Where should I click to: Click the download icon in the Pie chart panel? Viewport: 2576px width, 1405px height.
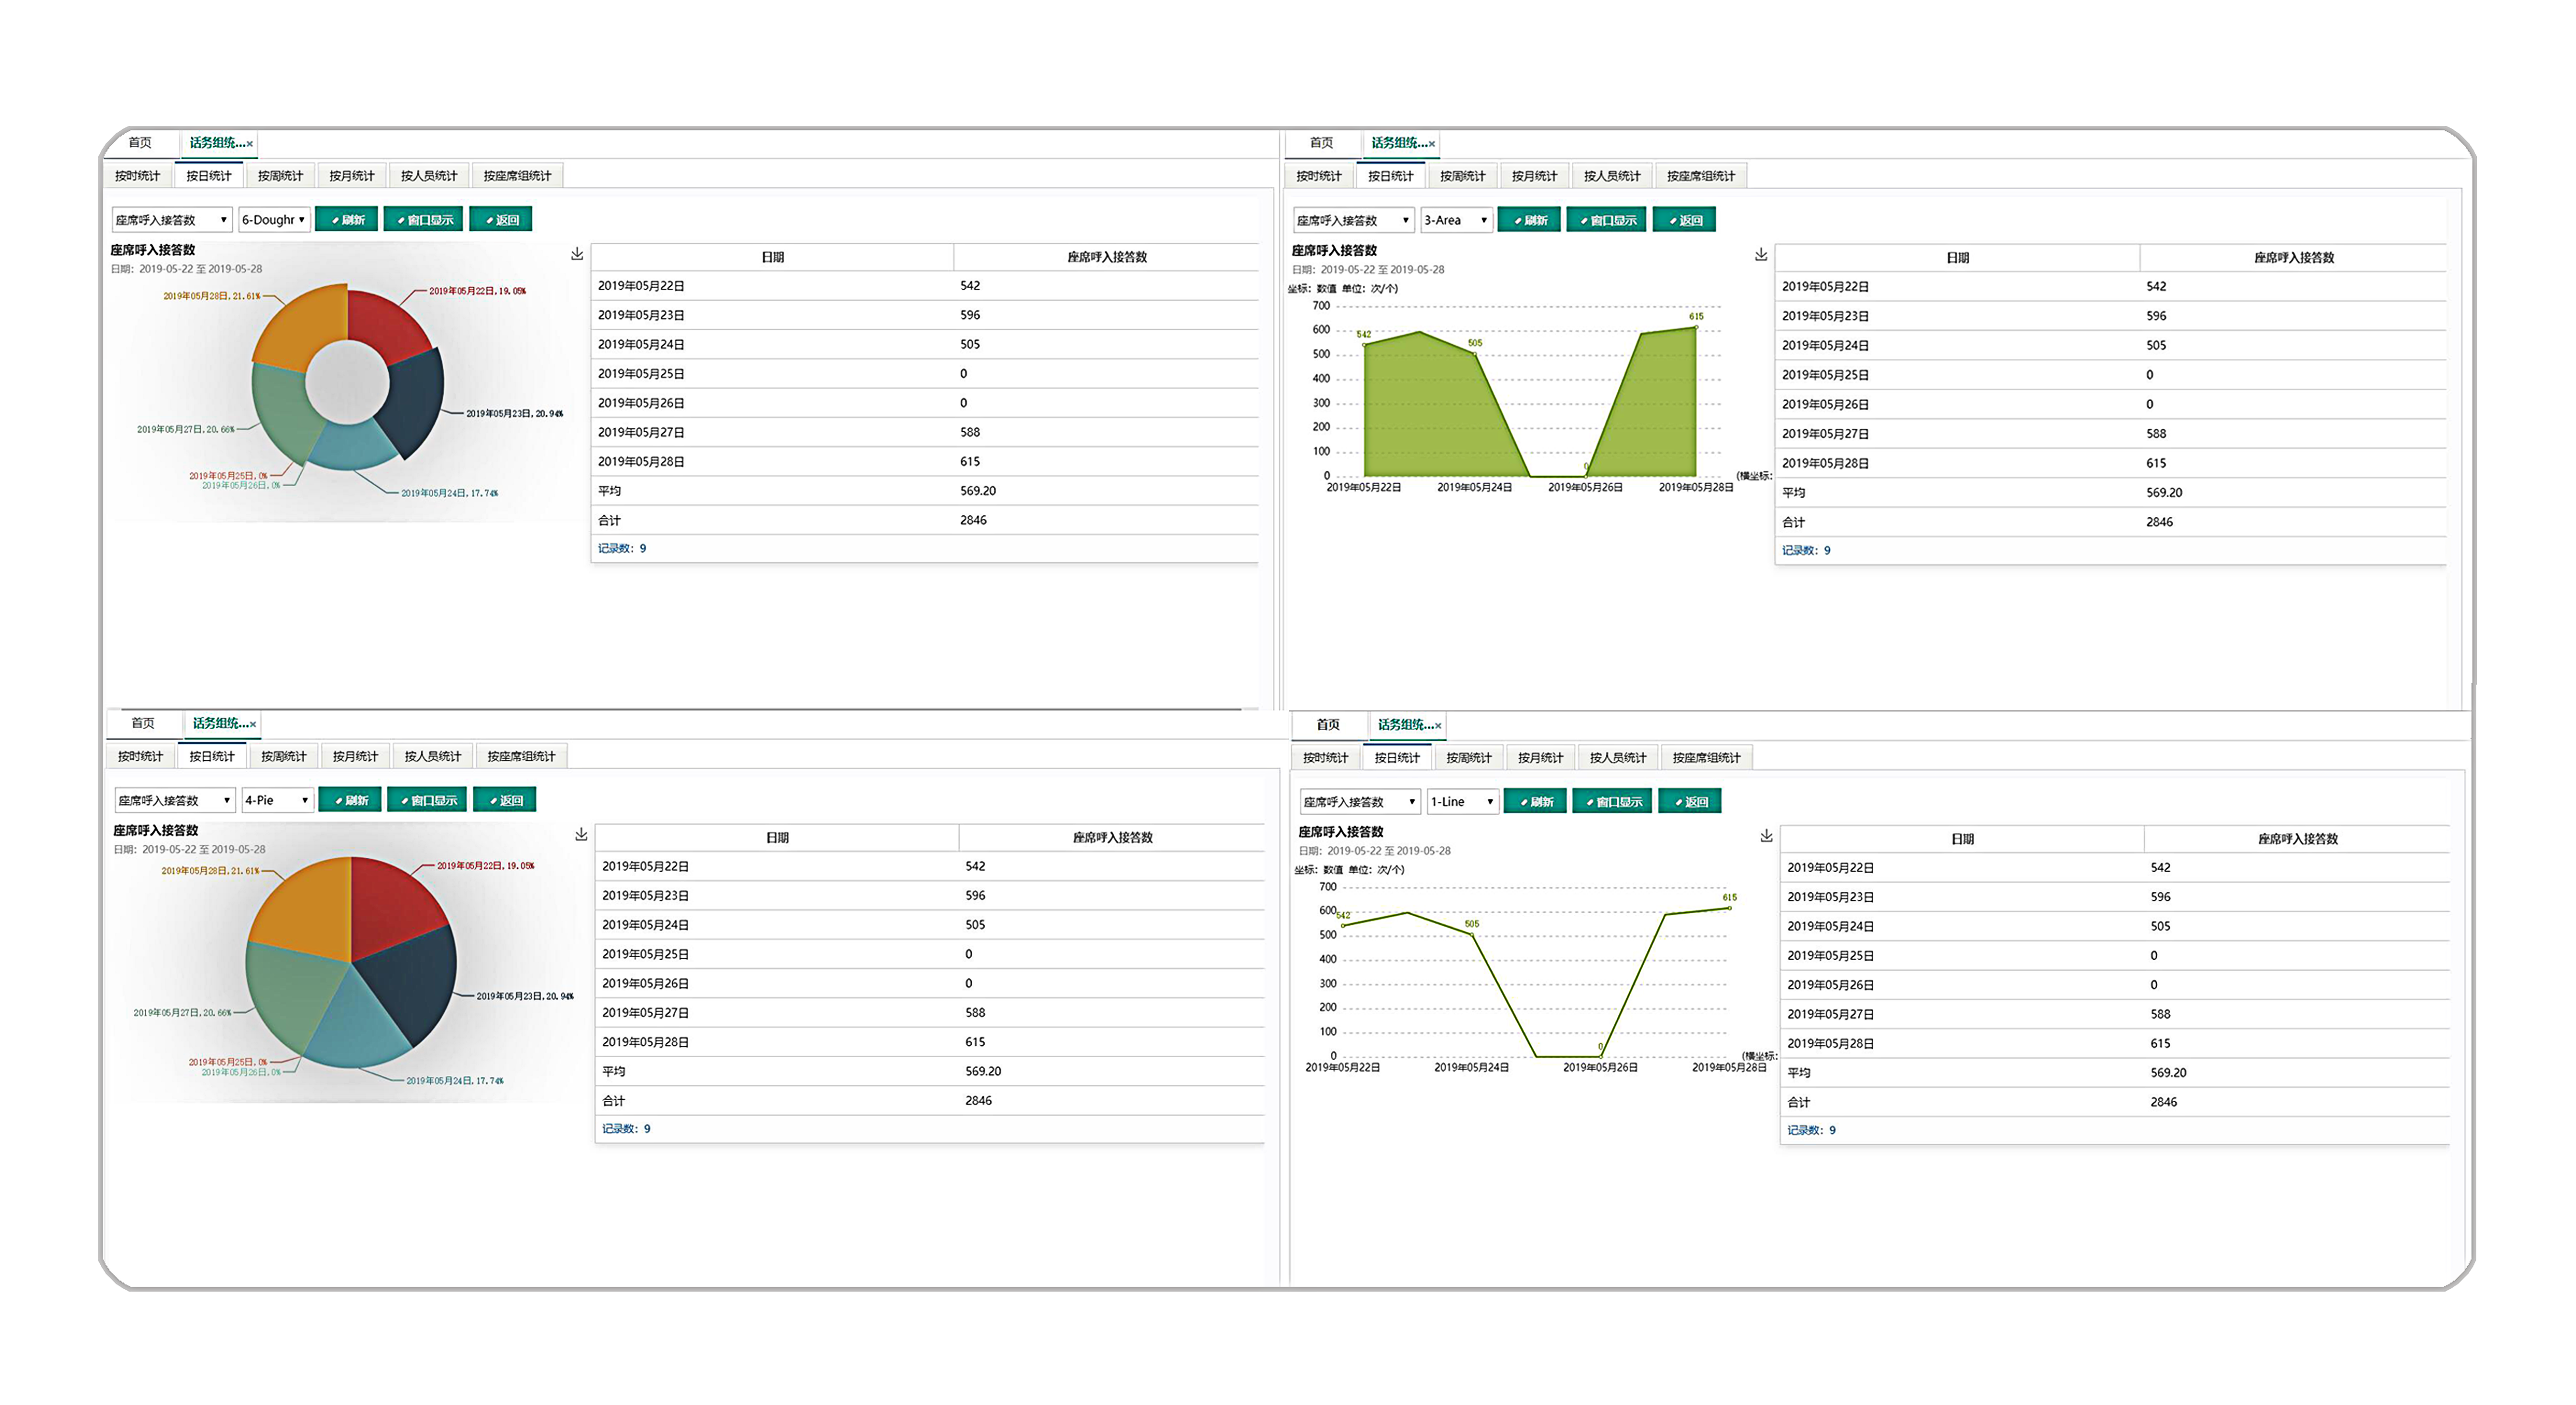[x=581, y=834]
